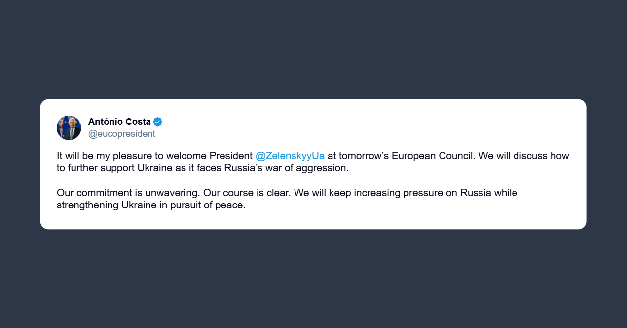The image size is (627, 328).
Task: Click the dark background above the tweet card
Action: pyautogui.click(x=313, y=49)
